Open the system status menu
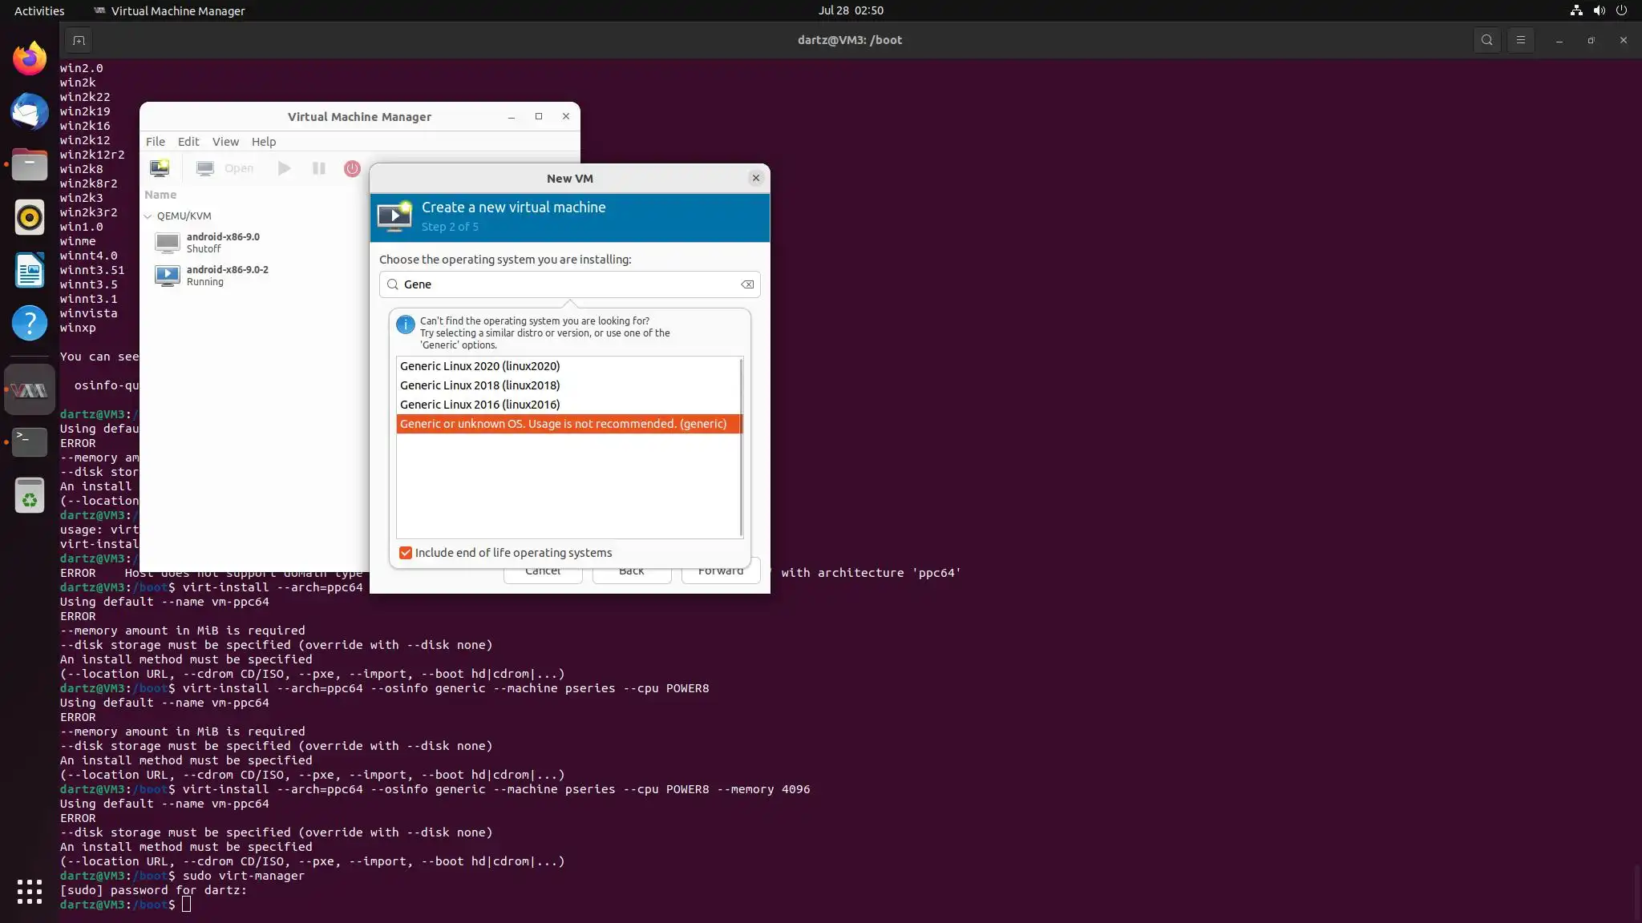The width and height of the screenshot is (1642, 923). 1599,10
